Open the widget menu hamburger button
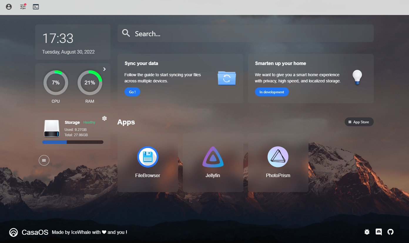This screenshot has height=243, width=409. tap(44, 160)
